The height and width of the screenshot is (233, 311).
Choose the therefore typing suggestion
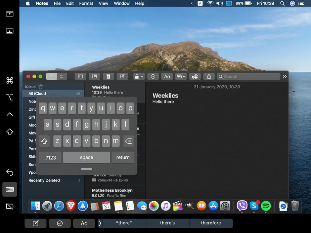211,223
